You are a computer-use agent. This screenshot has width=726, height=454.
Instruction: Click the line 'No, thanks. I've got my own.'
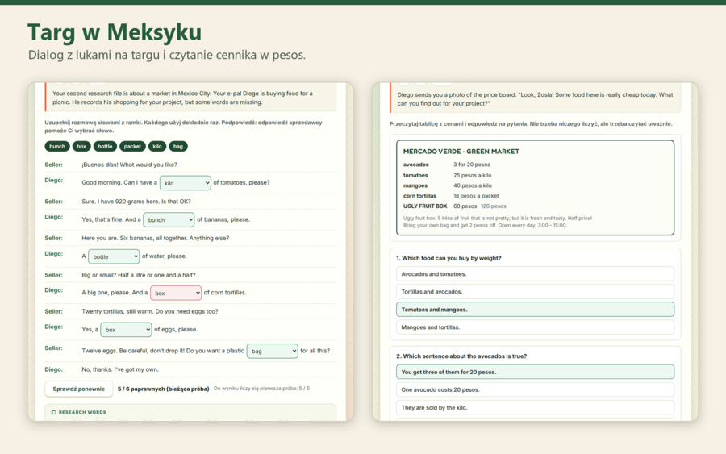120,369
